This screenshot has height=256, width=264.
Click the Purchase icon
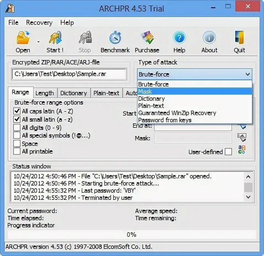click(147, 38)
